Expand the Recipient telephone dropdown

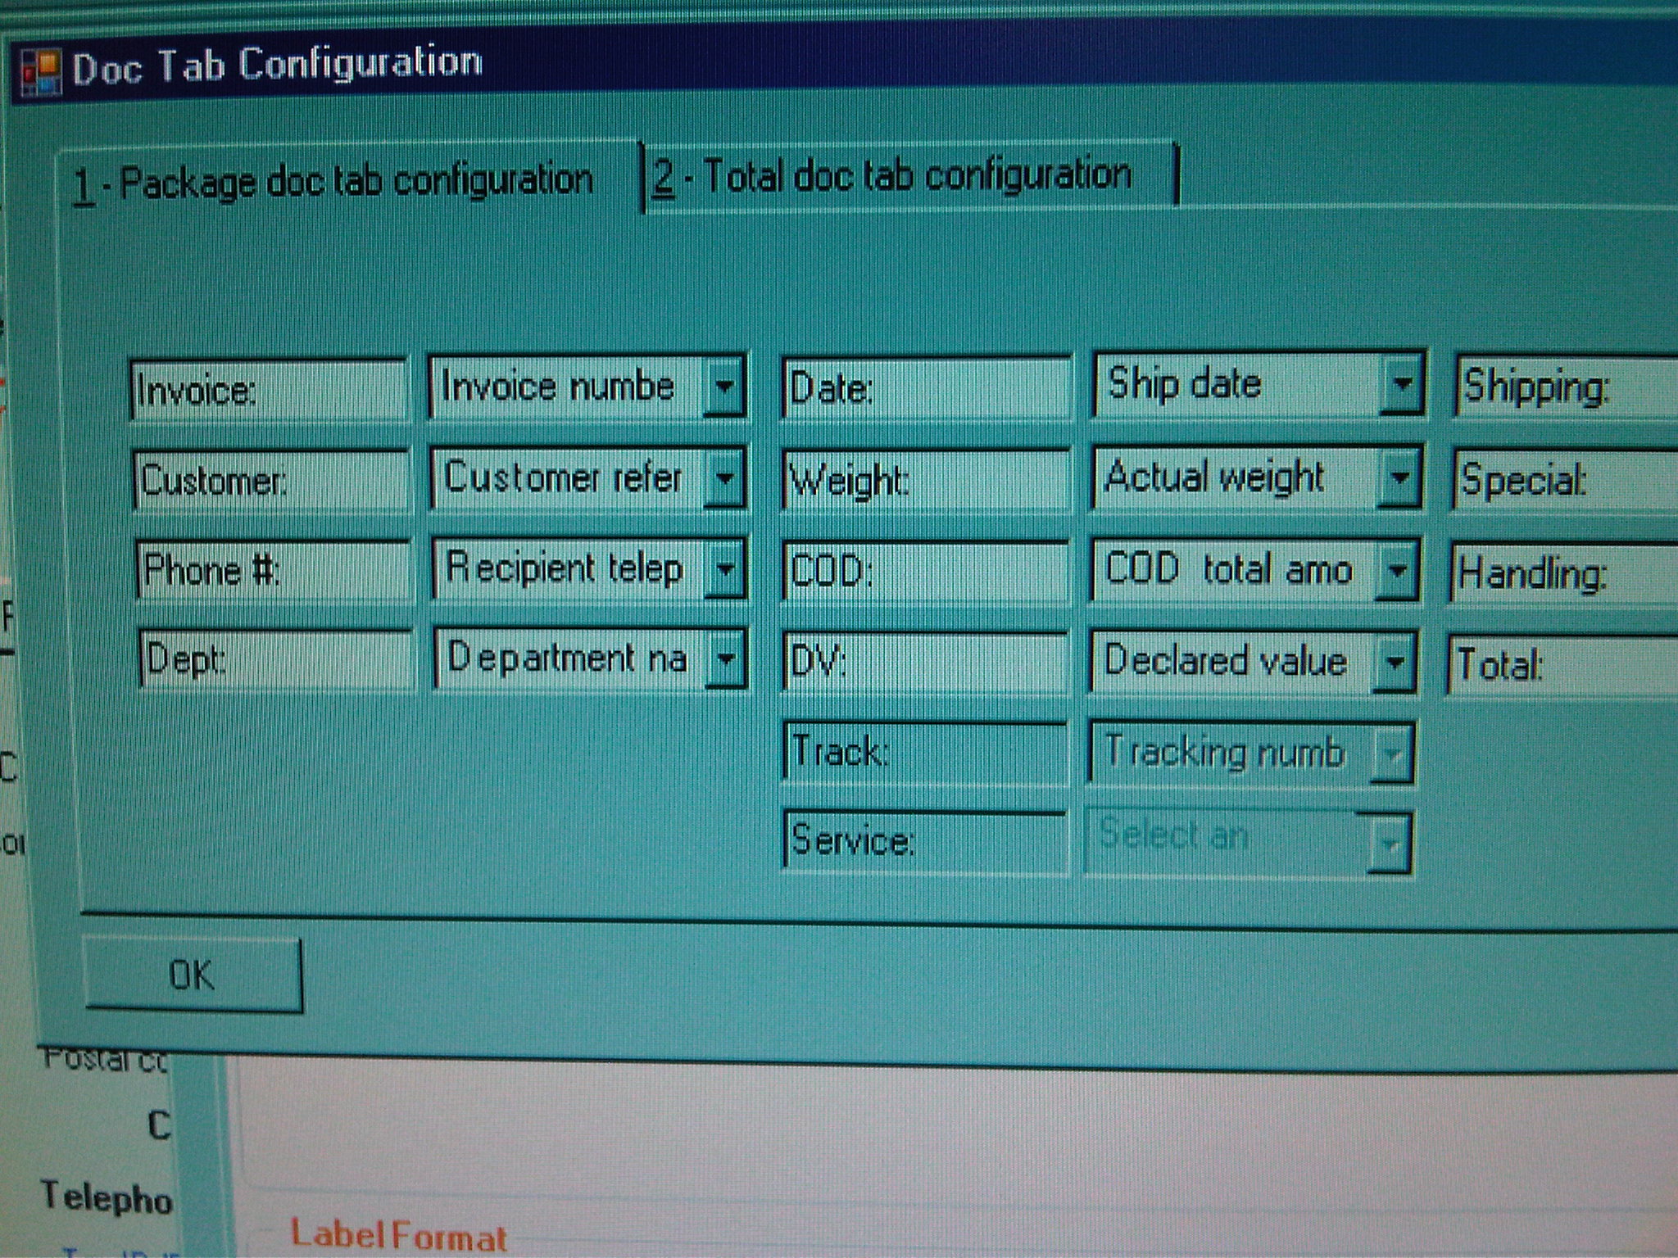click(726, 569)
